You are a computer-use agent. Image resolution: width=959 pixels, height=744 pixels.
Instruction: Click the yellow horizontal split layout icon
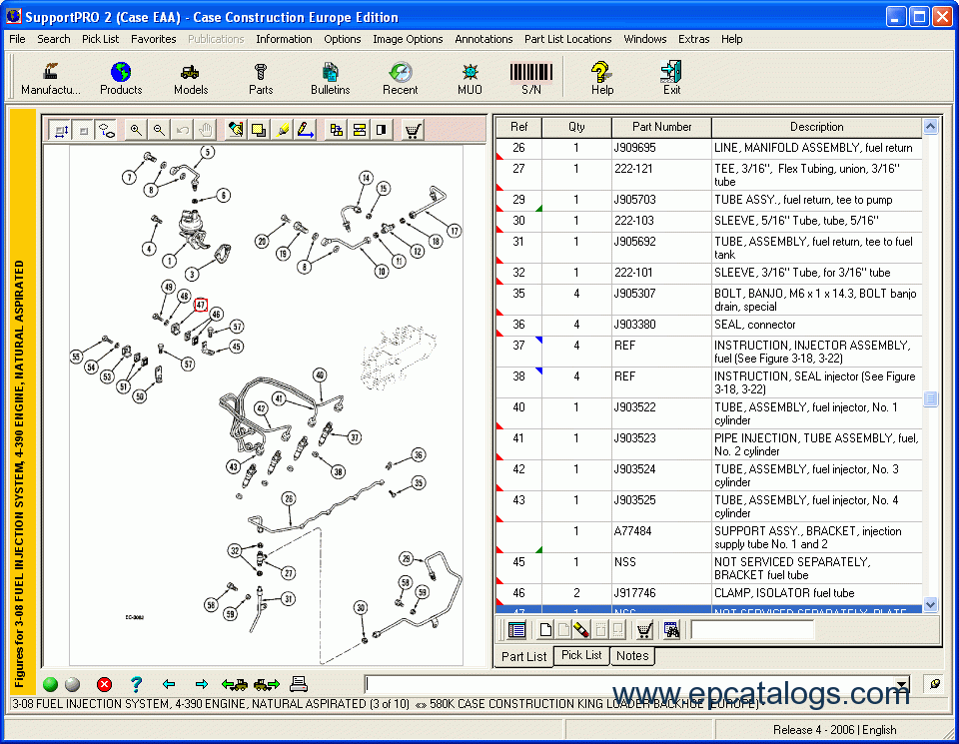coord(359,130)
